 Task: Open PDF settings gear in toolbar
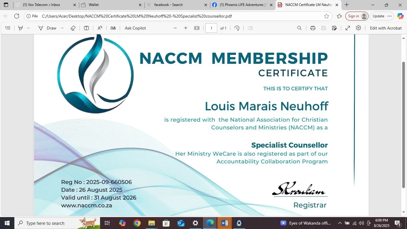coord(358,28)
